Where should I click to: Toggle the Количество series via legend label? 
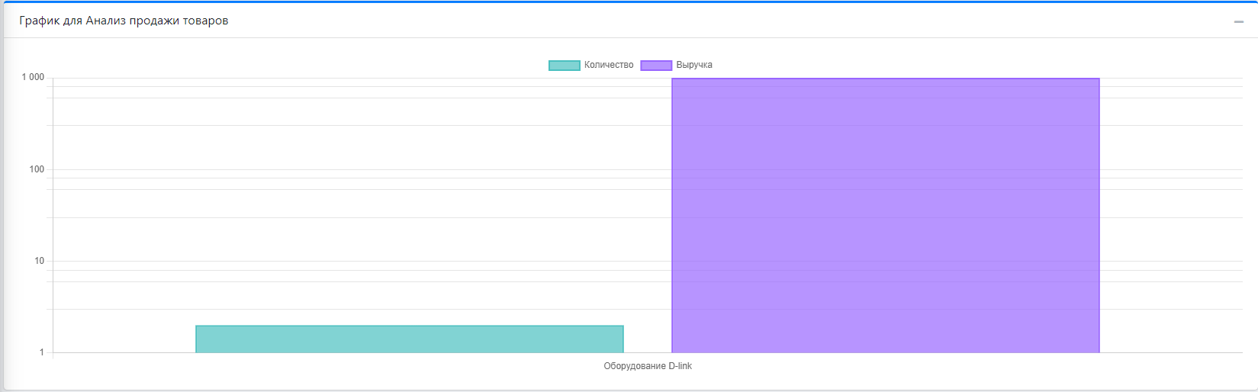(x=608, y=66)
